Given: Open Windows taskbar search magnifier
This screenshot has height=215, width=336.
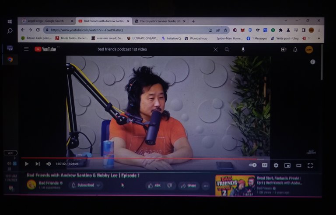Looking at the screenshot, I should 10,31.
